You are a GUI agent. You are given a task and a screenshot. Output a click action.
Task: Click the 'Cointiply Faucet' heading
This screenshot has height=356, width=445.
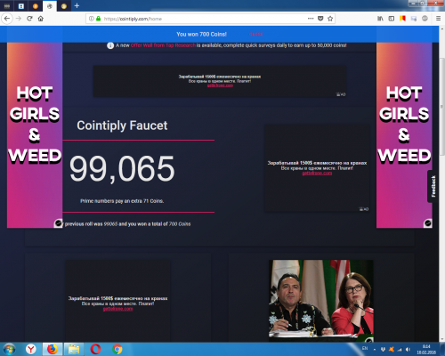click(x=122, y=125)
